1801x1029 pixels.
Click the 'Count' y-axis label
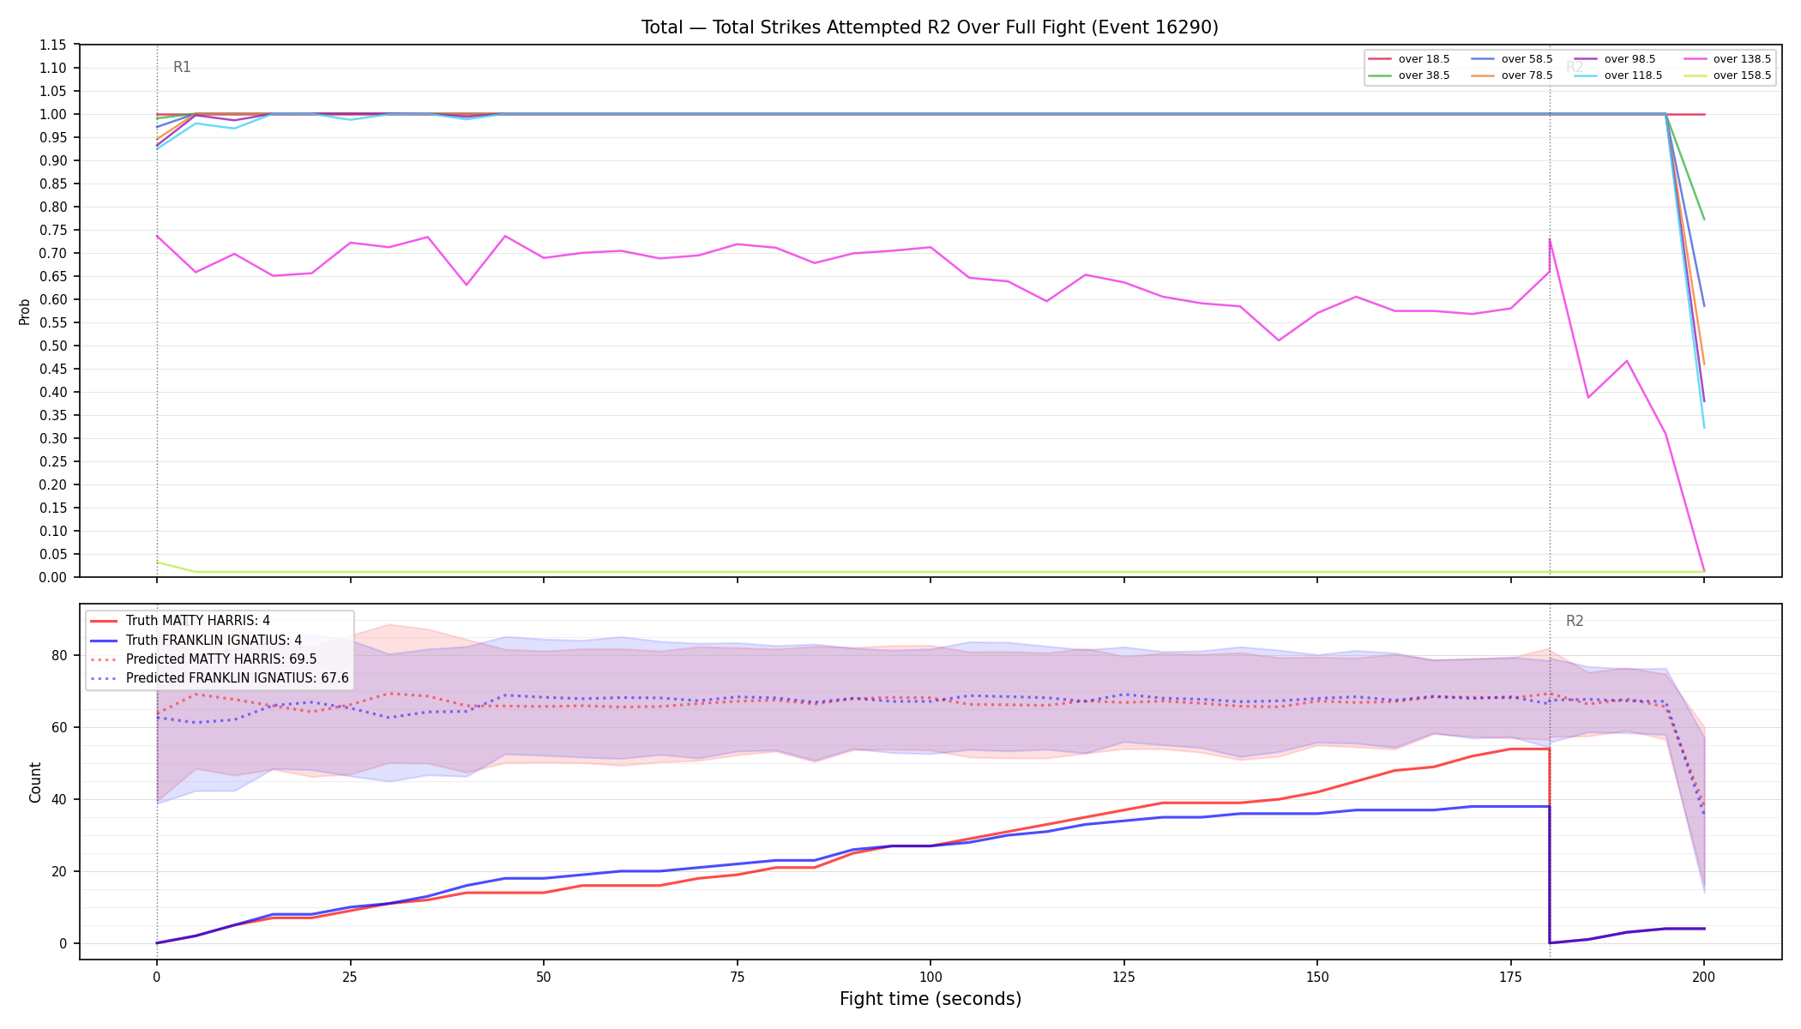tap(35, 782)
